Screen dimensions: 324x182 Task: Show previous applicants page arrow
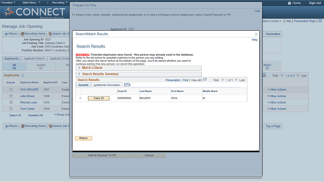[x=282, y=75]
